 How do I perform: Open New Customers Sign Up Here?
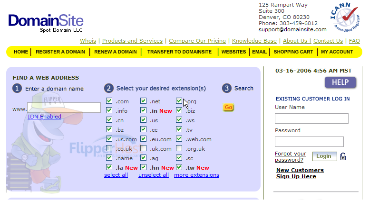click(x=300, y=173)
